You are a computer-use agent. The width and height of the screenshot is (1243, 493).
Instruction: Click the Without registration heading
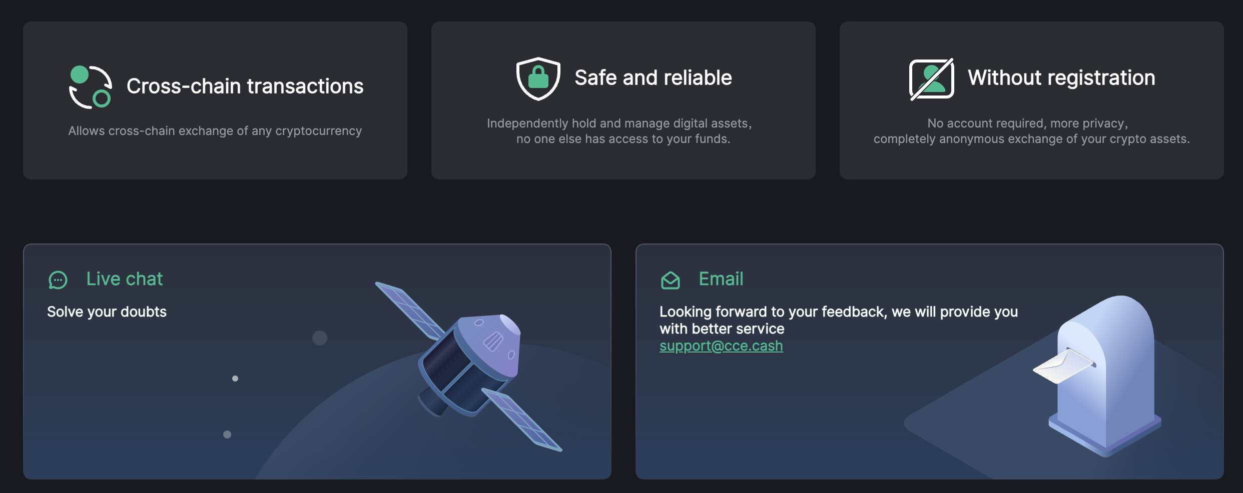click(1061, 78)
